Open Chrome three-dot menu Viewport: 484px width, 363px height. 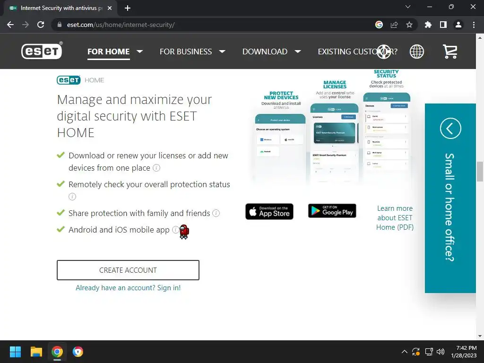point(474,25)
